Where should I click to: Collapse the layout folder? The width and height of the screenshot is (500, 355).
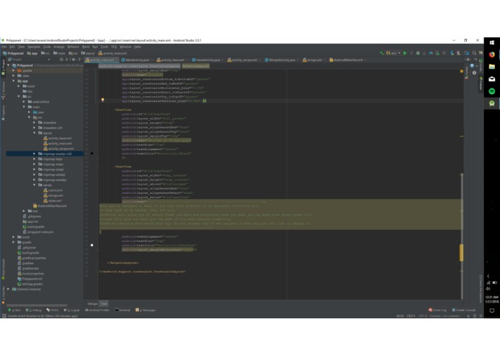35,133
